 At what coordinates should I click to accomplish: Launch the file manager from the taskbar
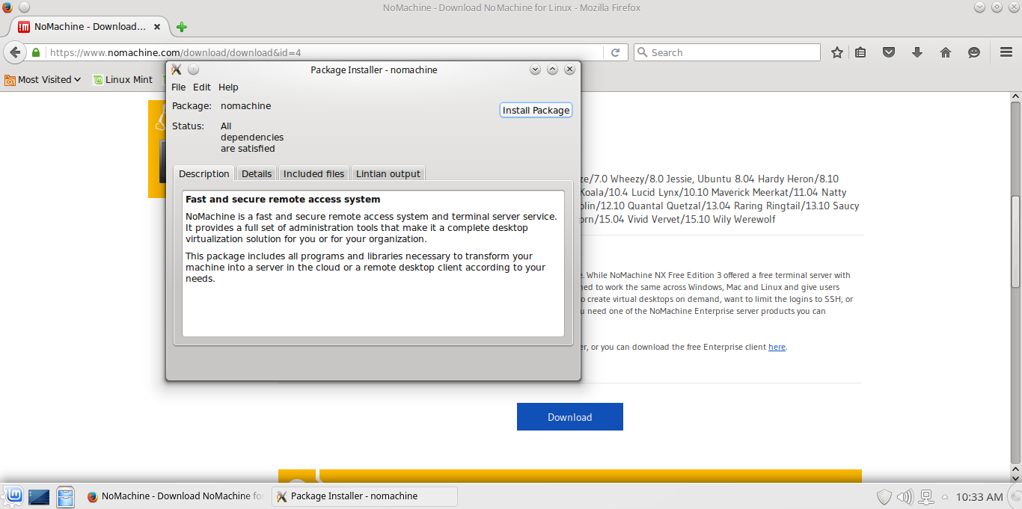(66, 496)
